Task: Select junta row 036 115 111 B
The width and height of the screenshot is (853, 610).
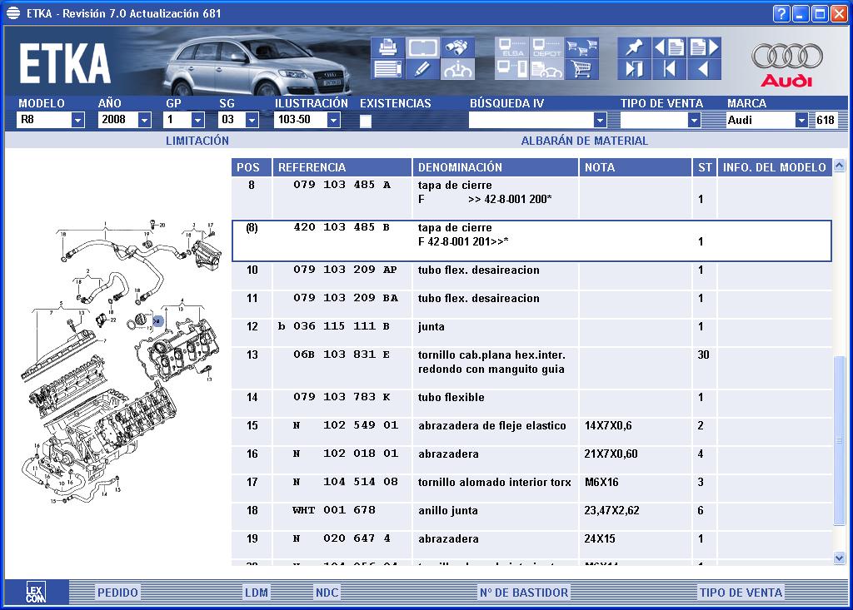Action: (x=531, y=333)
